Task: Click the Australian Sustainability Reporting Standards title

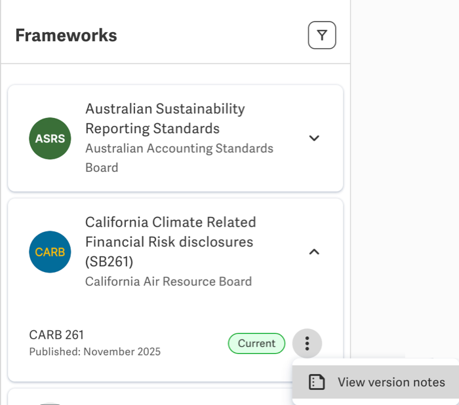Action: click(x=165, y=119)
